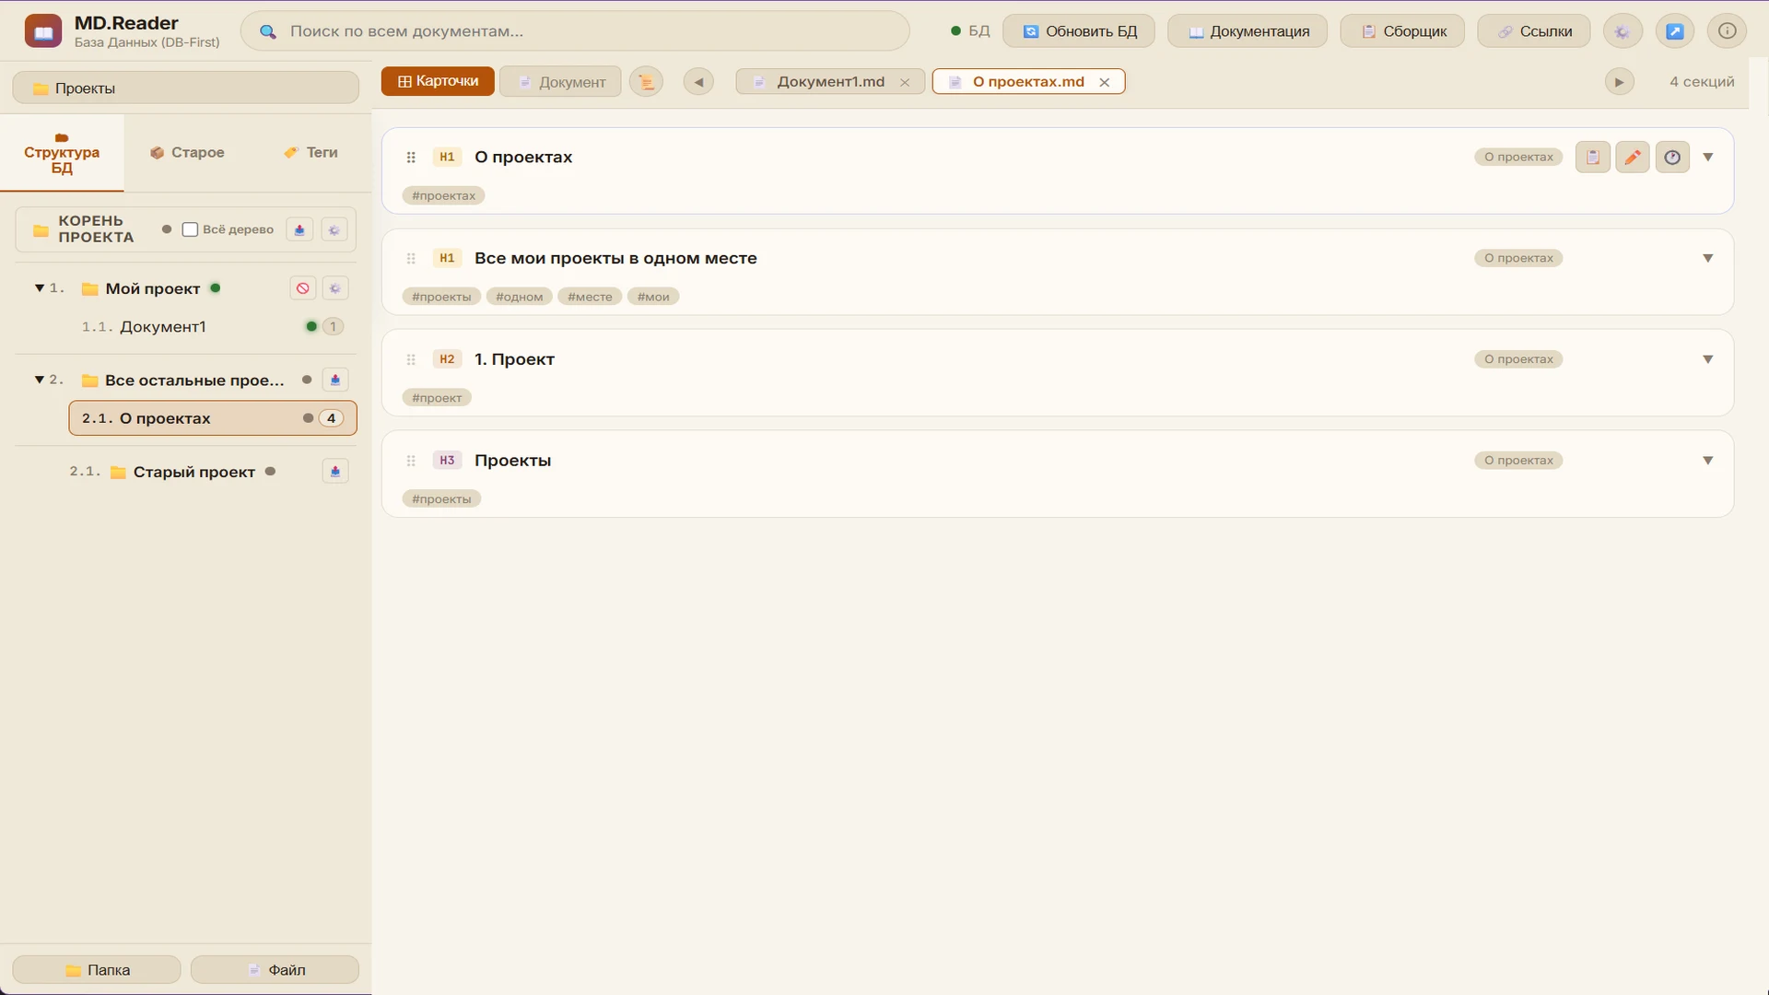The width and height of the screenshot is (1769, 995).
Task: Open settings gear in КОРЕНЬ ПРОЕКТА row
Action: tap(334, 230)
